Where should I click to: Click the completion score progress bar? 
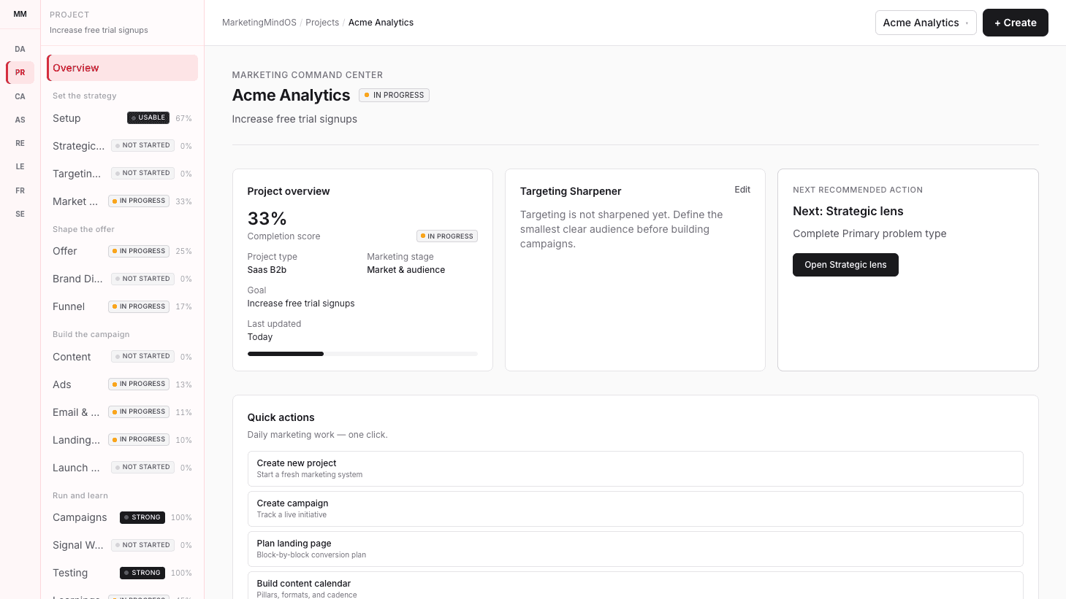pos(362,354)
